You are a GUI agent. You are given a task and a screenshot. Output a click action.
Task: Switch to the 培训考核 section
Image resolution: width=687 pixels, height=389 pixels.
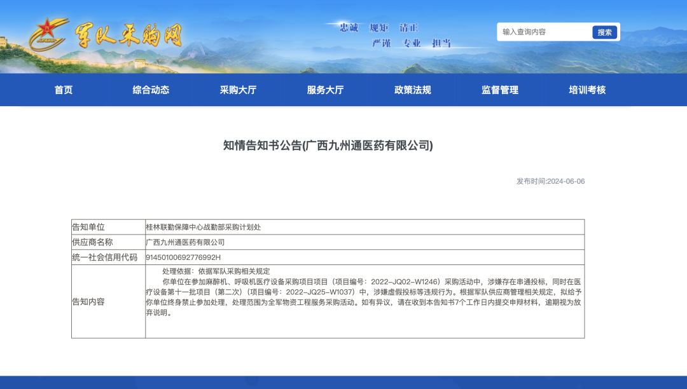587,90
